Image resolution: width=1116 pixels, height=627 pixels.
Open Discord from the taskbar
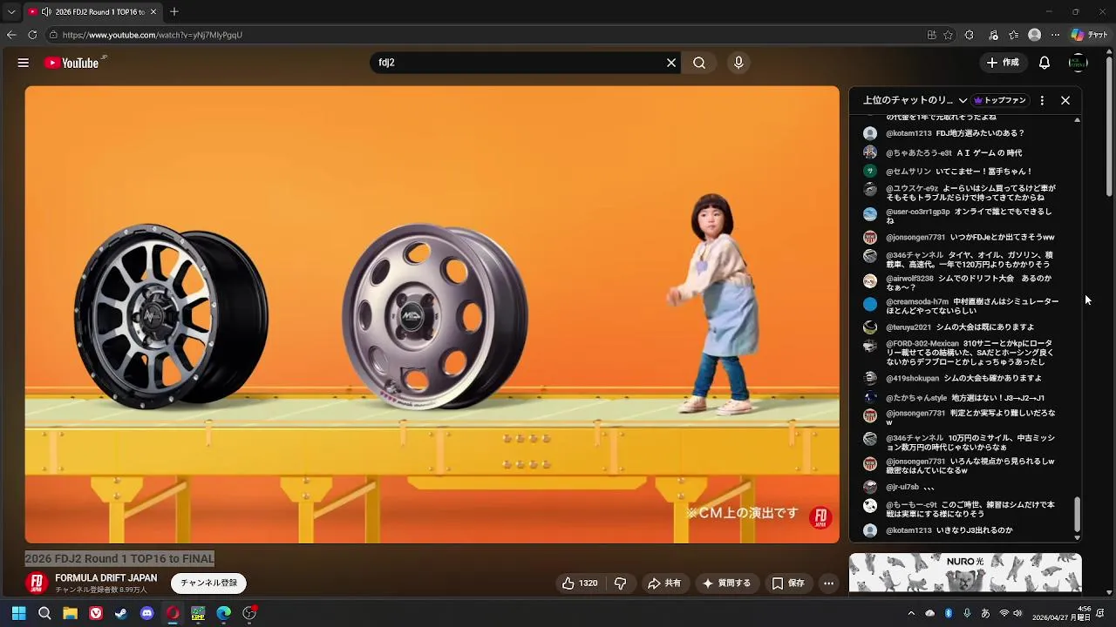pyautogui.click(x=146, y=613)
